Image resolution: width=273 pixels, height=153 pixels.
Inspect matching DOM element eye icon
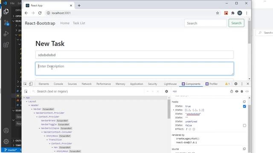click(x=237, y=91)
